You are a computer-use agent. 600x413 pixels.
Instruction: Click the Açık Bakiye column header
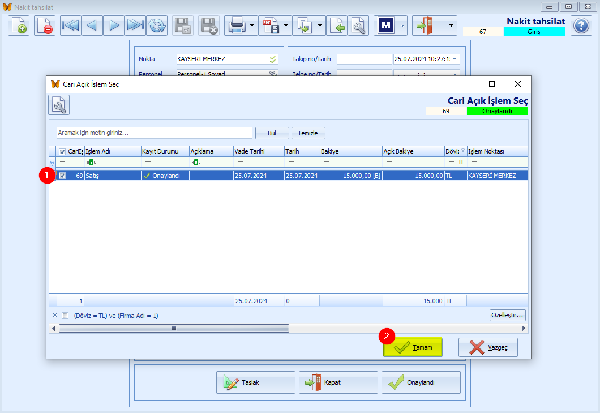coord(413,151)
